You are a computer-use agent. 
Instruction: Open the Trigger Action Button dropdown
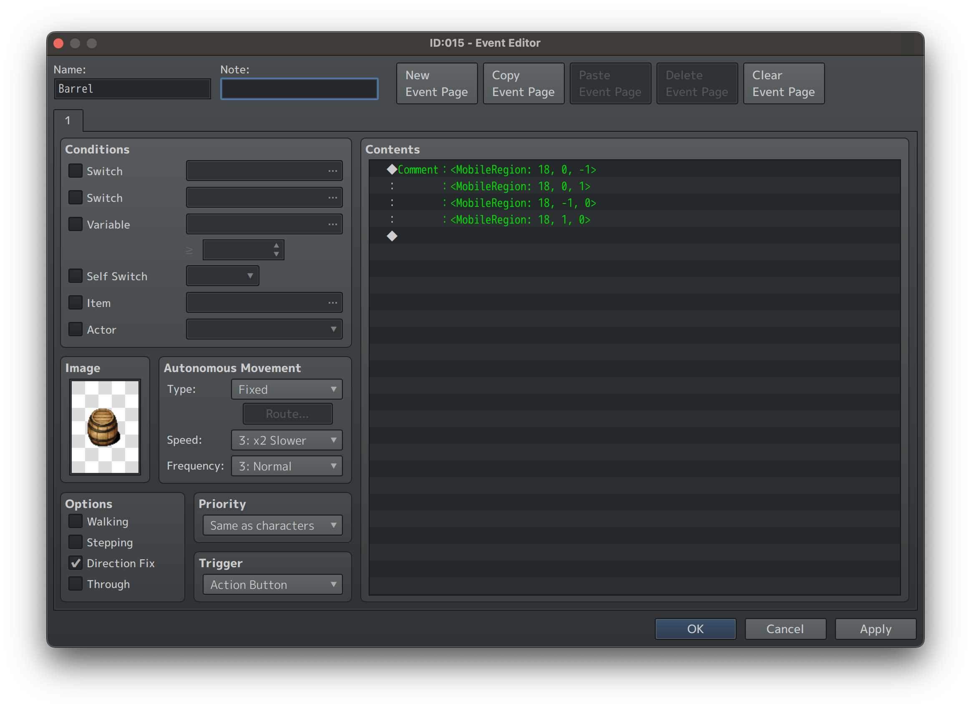(x=273, y=585)
